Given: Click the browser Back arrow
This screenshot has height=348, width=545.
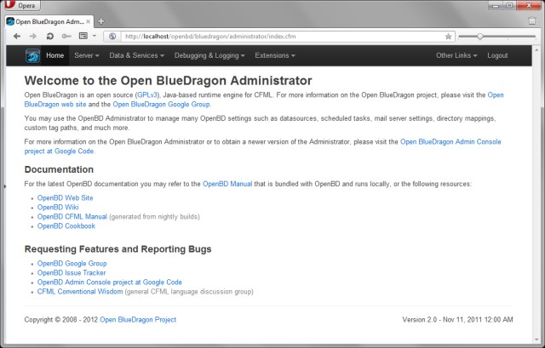Looking at the screenshot, I should 17,36.
